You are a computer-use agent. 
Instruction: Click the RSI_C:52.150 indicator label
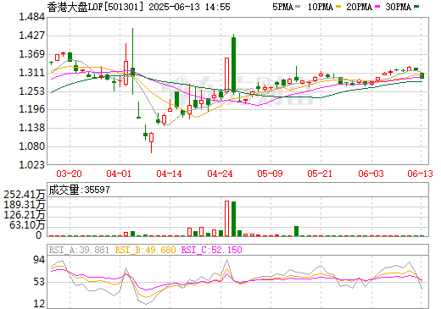(211, 250)
